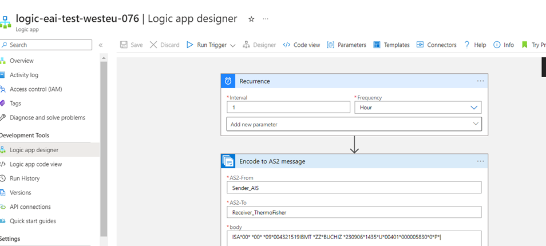Open Encode to AS2 message ellipsis menu
The image size is (546, 246).
tap(481, 161)
